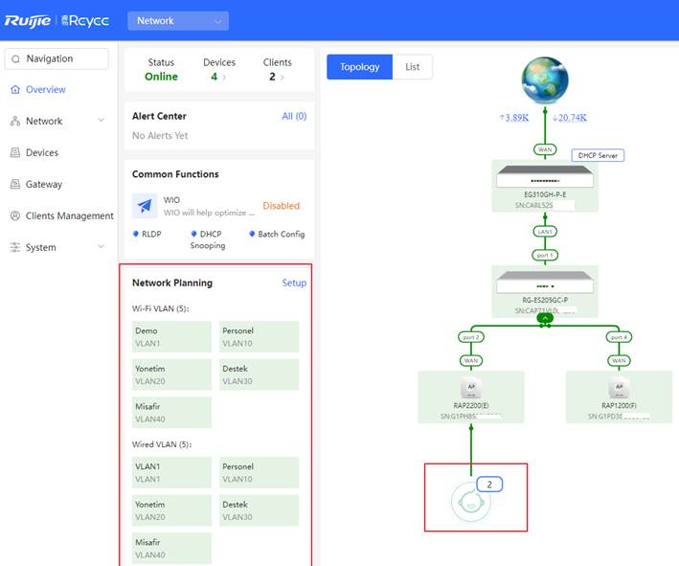Viewport: 679px width, 566px height.
Task: Click the WIO paper plane icon
Action: point(146,206)
